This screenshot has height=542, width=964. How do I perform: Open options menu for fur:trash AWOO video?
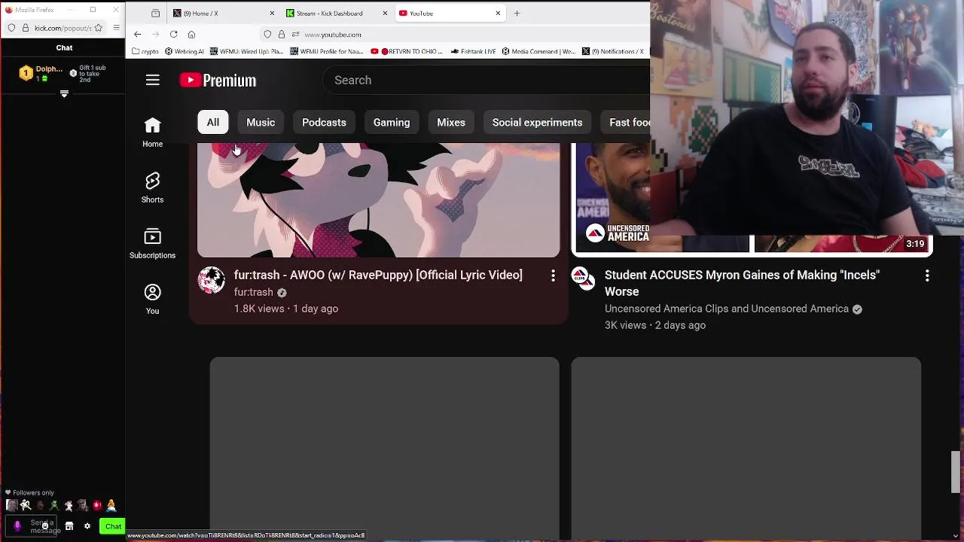pyautogui.click(x=553, y=276)
